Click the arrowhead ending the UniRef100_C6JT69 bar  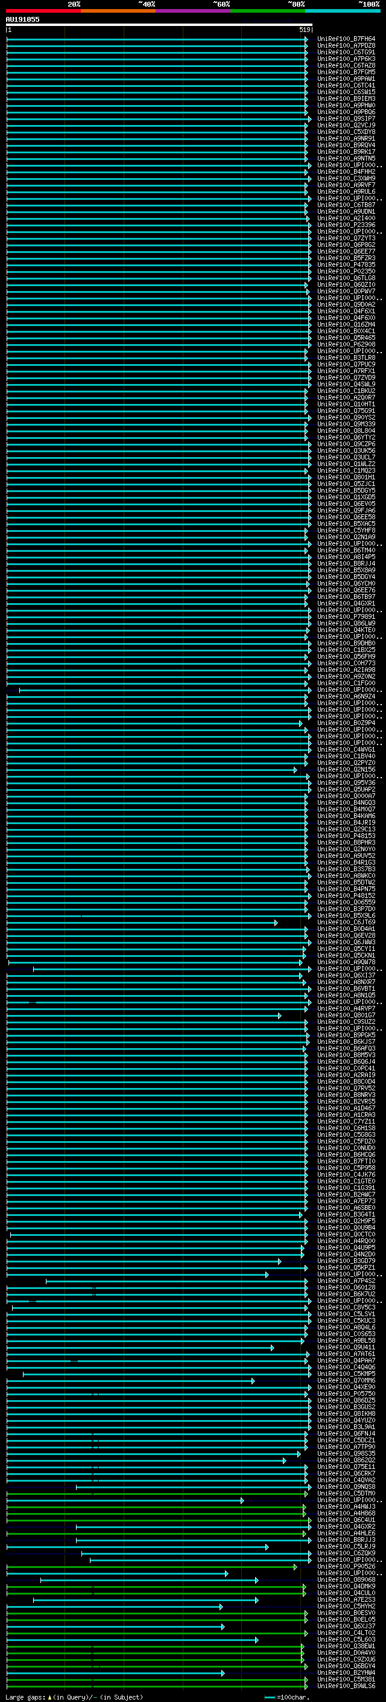click(x=276, y=923)
